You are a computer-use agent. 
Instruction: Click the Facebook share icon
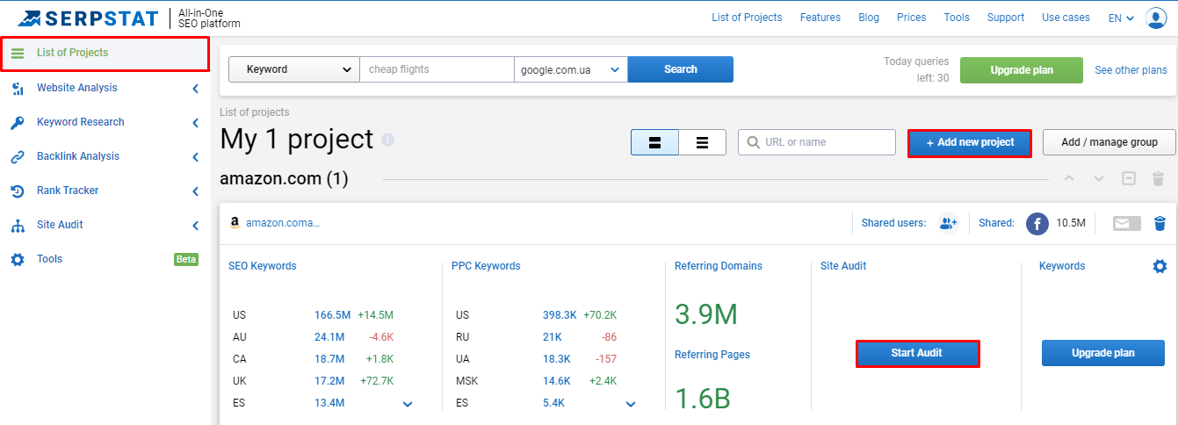click(x=1037, y=223)
